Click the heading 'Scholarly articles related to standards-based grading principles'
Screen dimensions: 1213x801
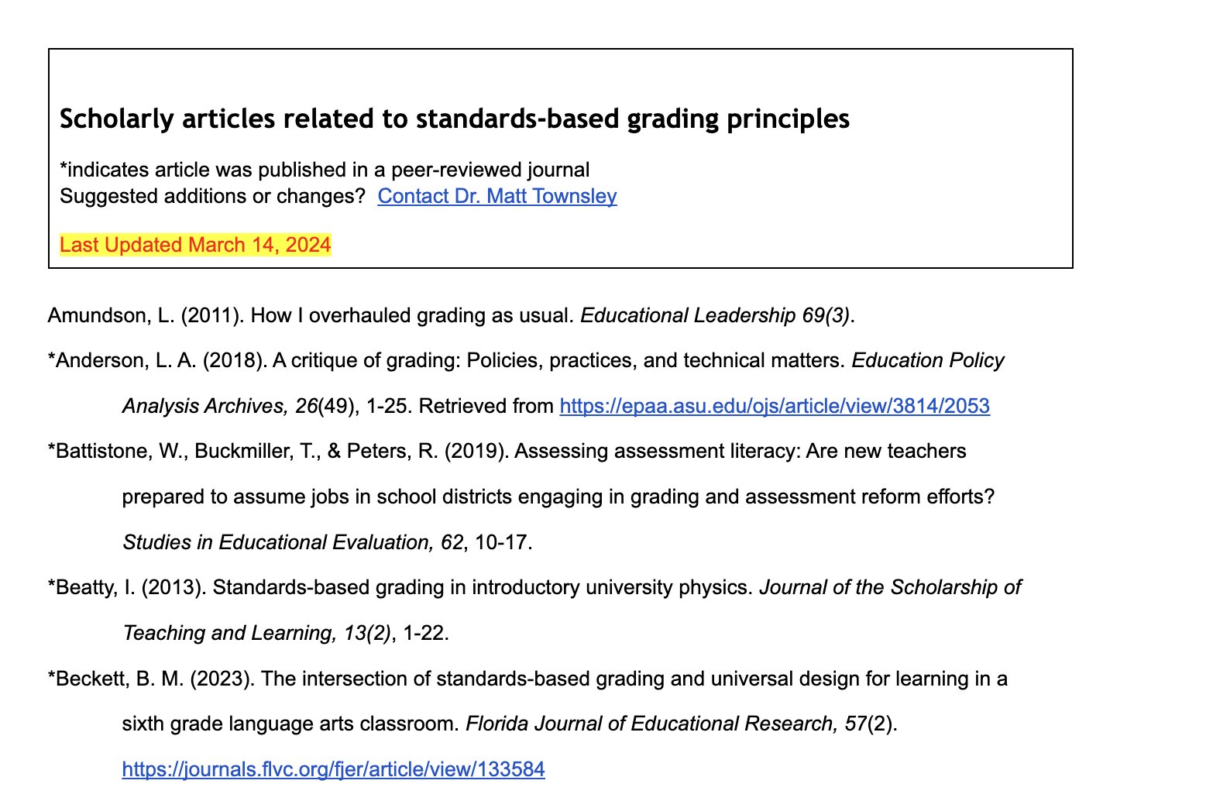(x=455, y=119)
